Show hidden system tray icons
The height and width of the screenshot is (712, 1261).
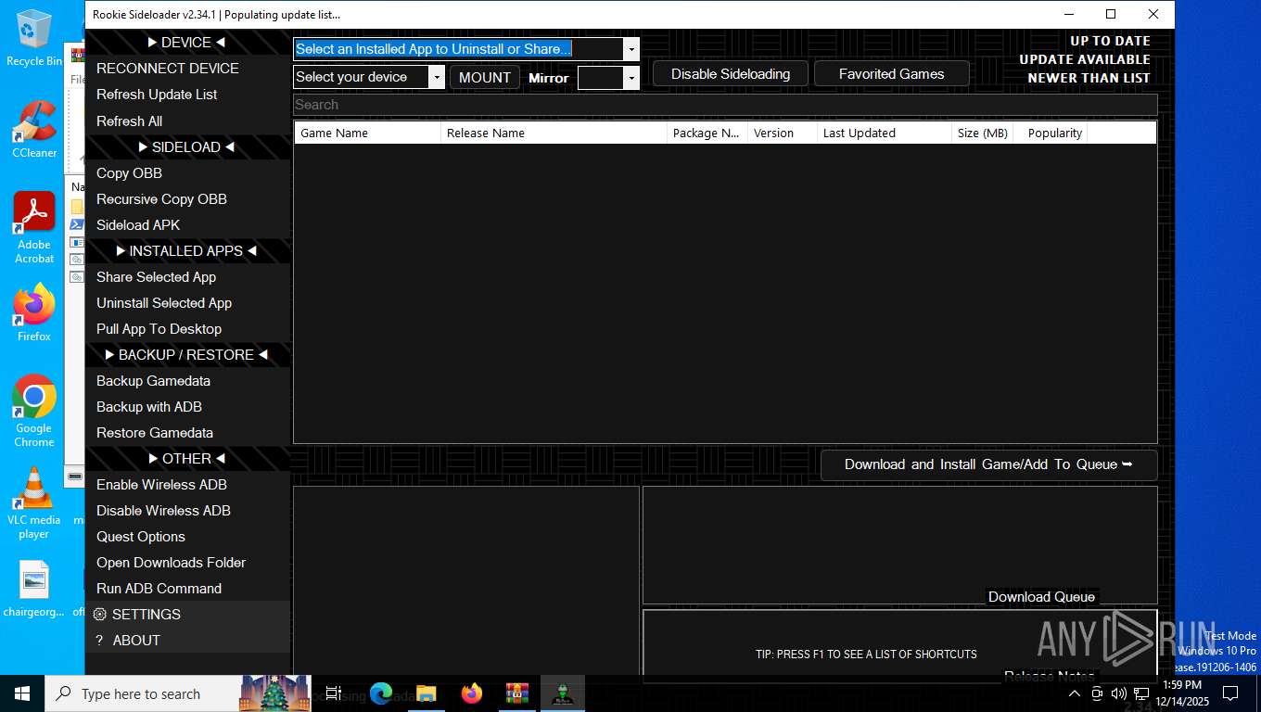[1074, 693]
